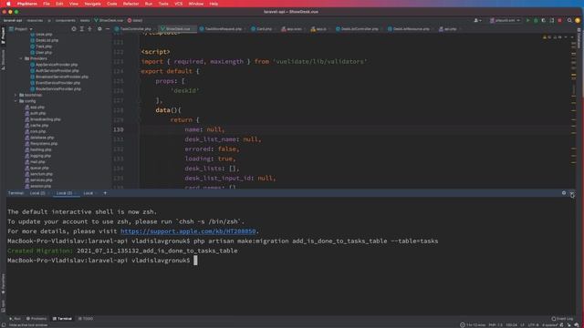584x328 pixels.
Task: Open Run tool window button at bottom
Action: click(16, 319)
